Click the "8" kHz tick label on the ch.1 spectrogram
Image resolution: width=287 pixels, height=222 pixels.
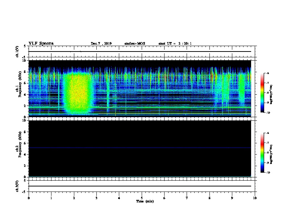click(x=25, y=72)
